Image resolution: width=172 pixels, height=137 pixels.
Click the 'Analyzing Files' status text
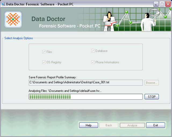click(65, 91)
